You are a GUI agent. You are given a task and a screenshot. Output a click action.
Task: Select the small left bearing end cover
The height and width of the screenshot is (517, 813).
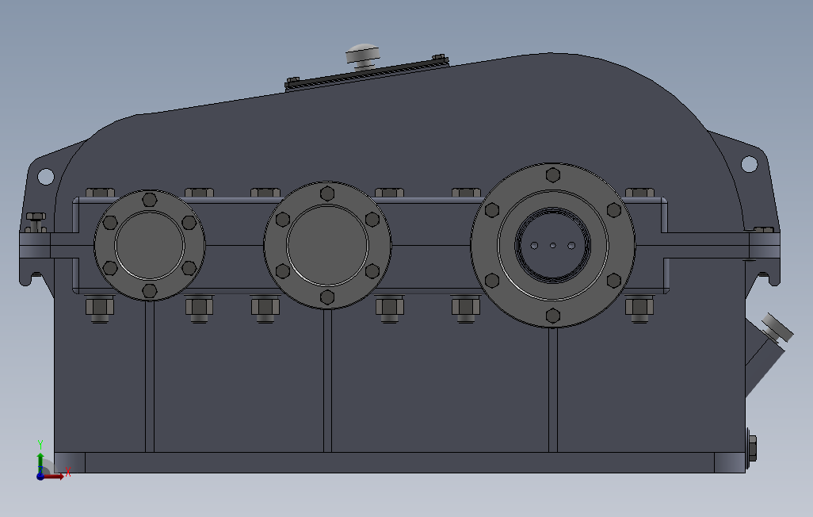(x=149, y=245)
